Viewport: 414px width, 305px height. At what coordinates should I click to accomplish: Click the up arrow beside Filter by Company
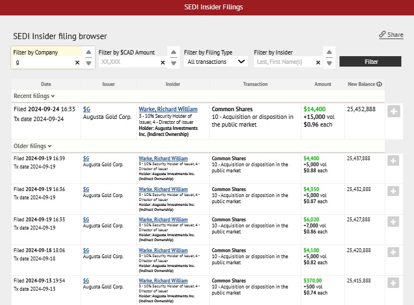tap(89, 52)
